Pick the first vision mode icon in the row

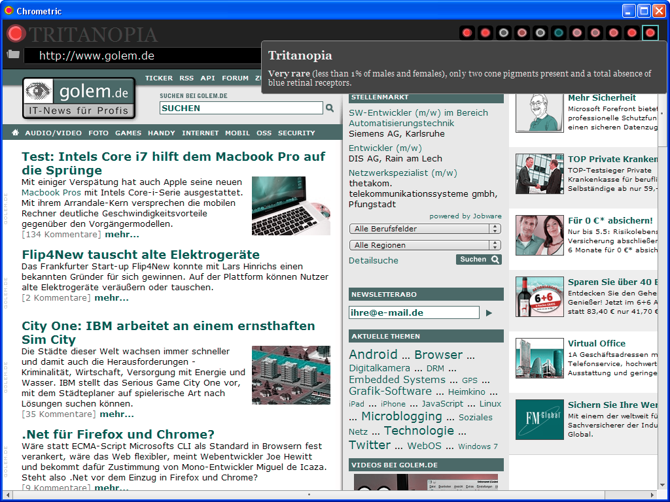[467, 33]
